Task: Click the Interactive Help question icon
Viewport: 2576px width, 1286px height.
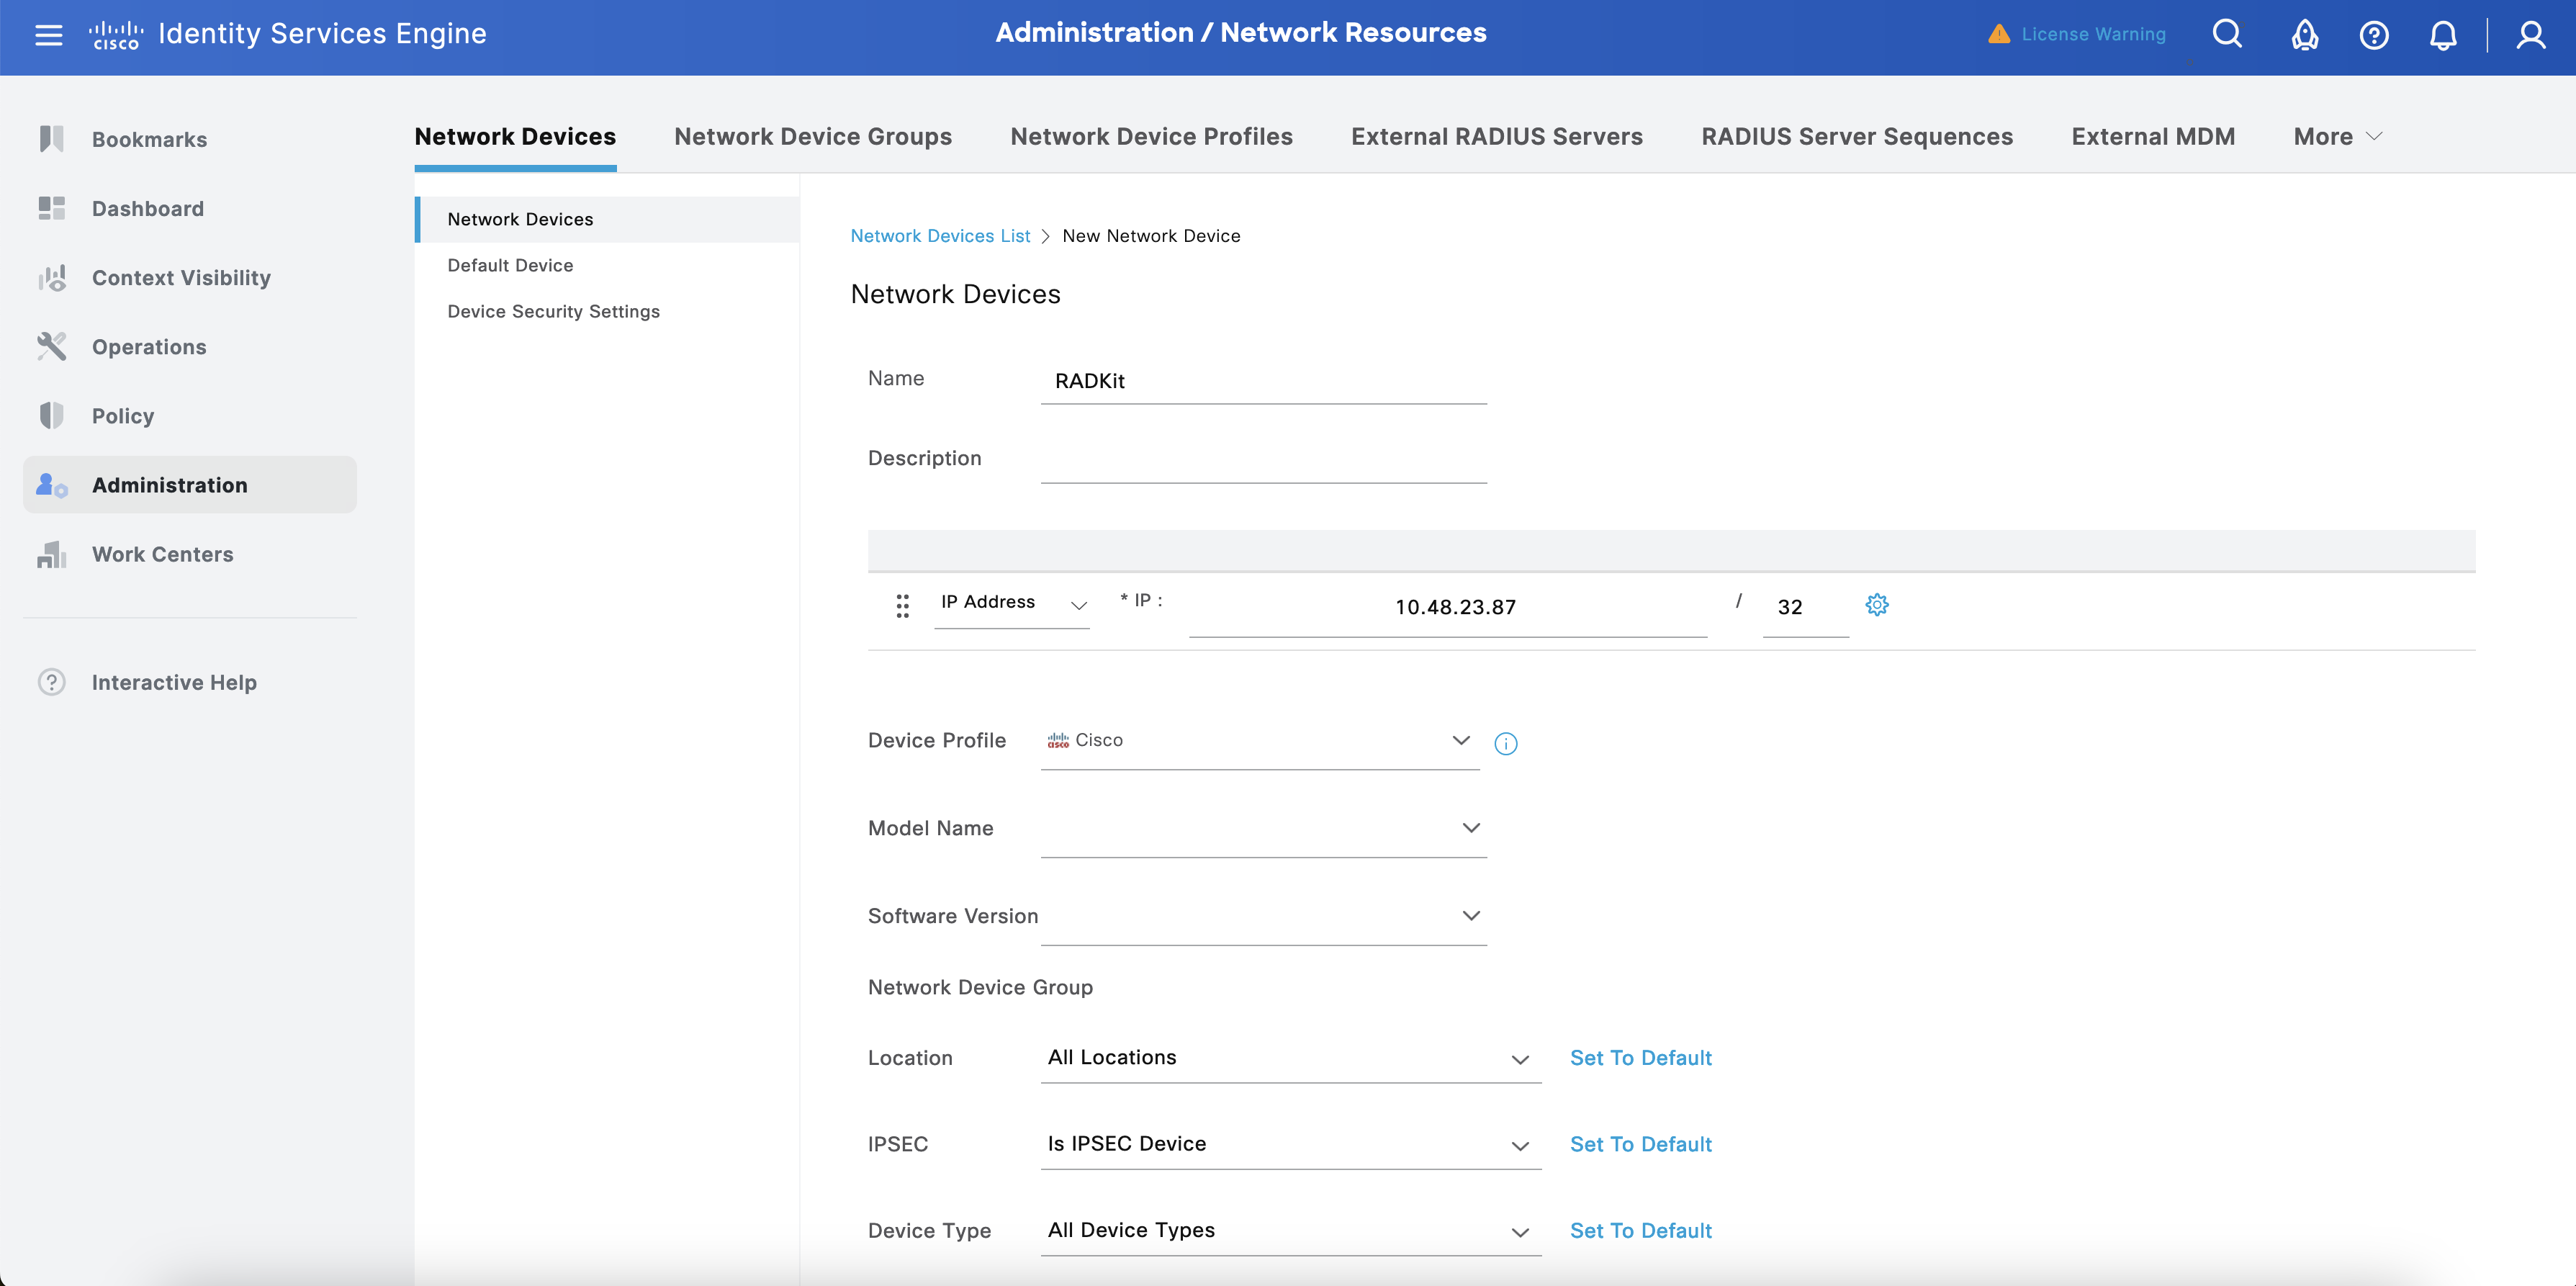Action: point(51,682)
